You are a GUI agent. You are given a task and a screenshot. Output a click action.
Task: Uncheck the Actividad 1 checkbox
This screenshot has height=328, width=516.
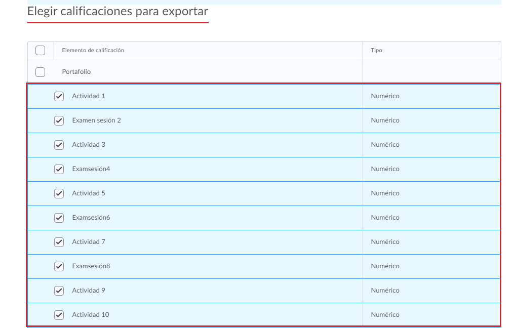pyautogui.click(x=59, y=96)
